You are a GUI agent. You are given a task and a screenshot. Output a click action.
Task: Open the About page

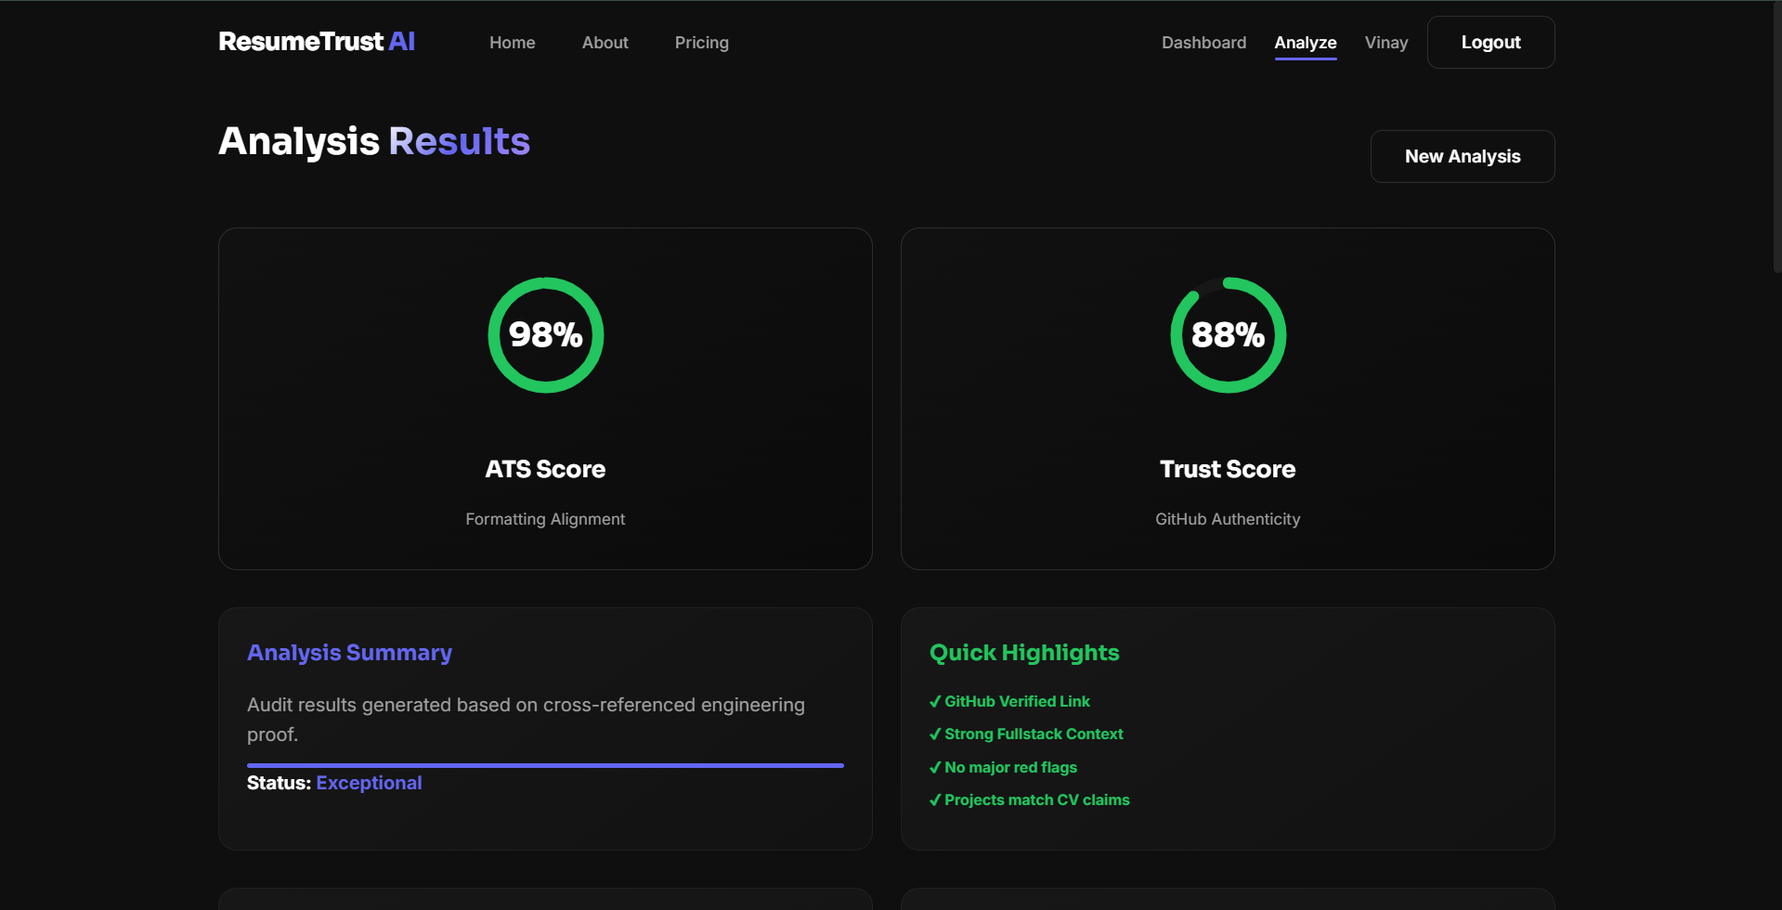tap(605, 43)
